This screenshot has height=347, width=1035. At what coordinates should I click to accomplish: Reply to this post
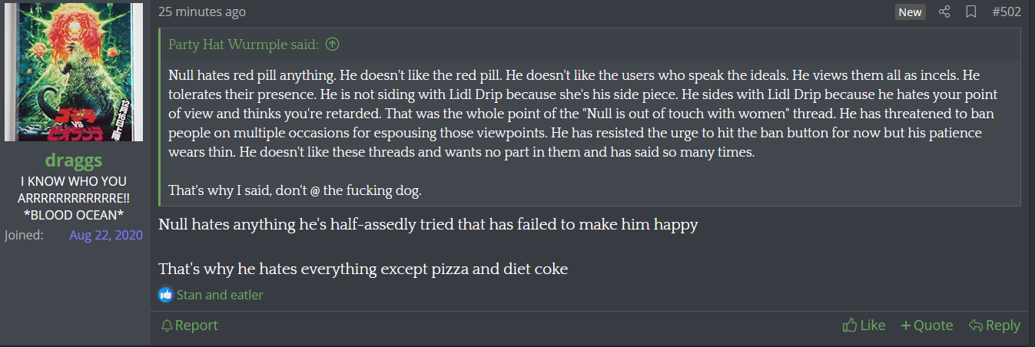[994, 326]
